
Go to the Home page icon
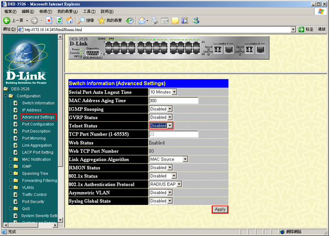pyautogui.click(x=70, y=20)
